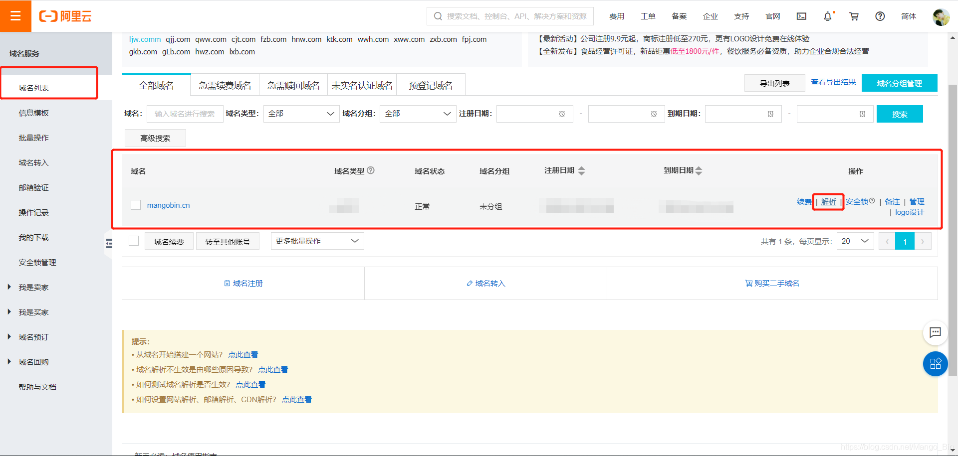Sort by 注册日期 column arrows
The height and width of the screenshot is (456, 958).
click(x=581, y=171)
